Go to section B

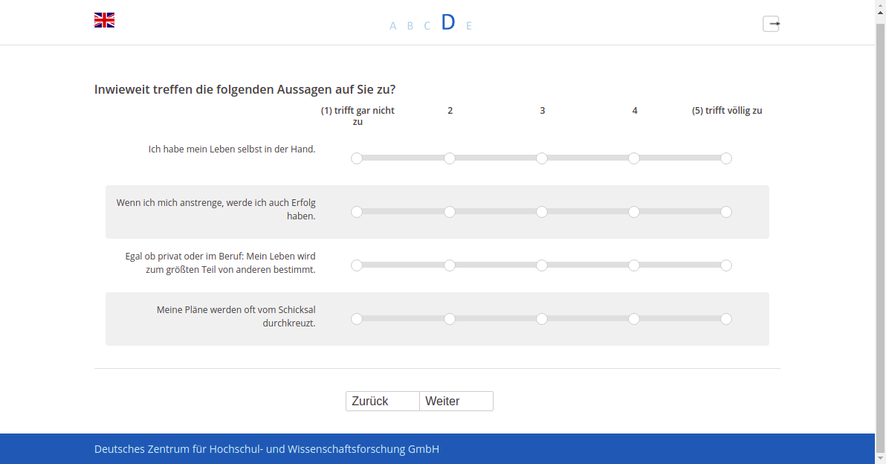pos(410,26)
